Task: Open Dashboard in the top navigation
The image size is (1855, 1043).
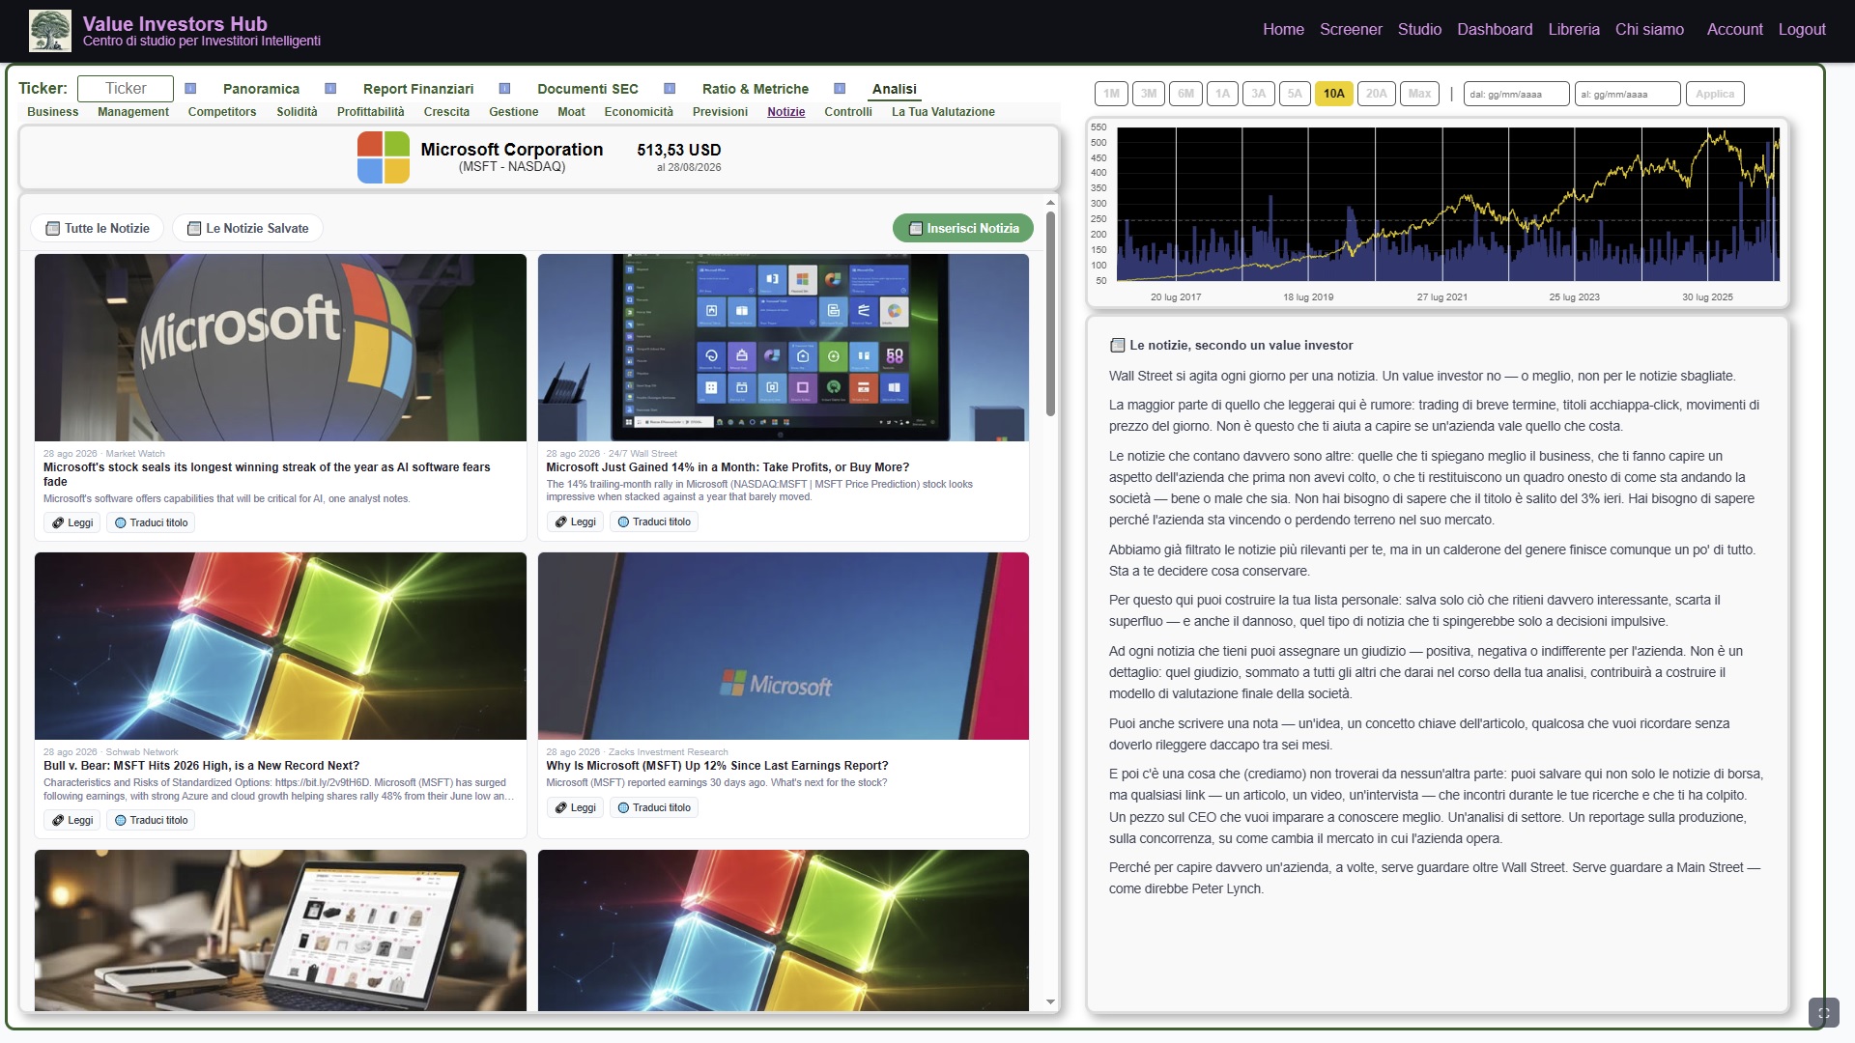Action: [x=1495, y=30]
